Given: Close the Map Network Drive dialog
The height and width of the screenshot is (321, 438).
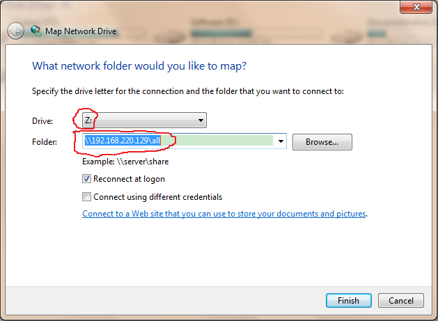Looking at the screenshot, I should point(416,7).
